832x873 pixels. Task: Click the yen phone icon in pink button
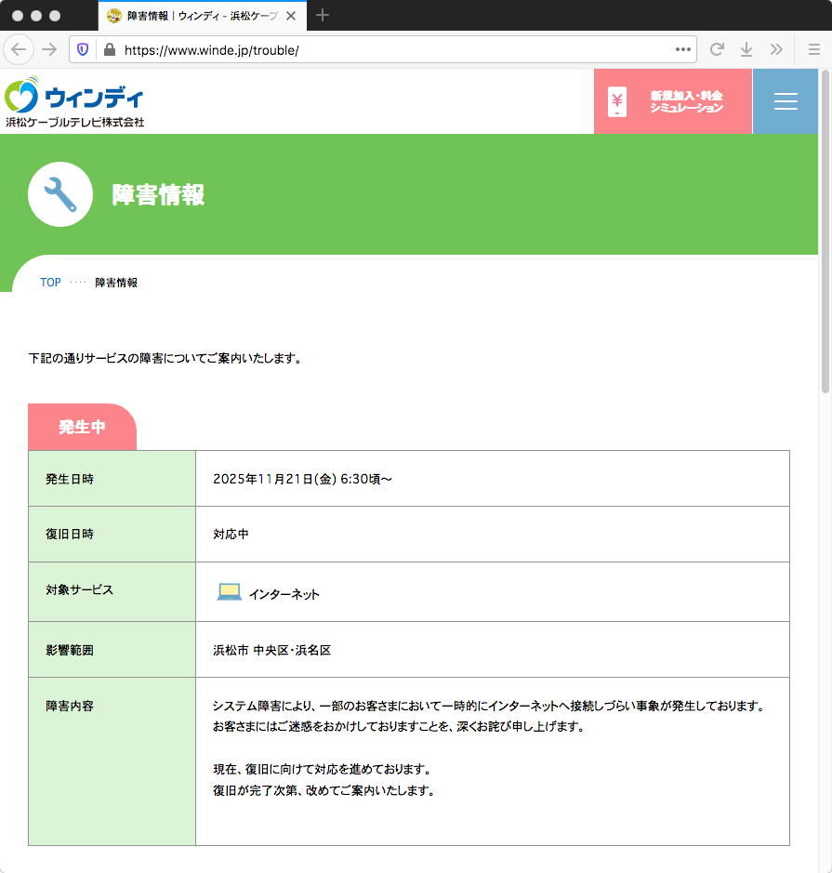pos(616,101)
